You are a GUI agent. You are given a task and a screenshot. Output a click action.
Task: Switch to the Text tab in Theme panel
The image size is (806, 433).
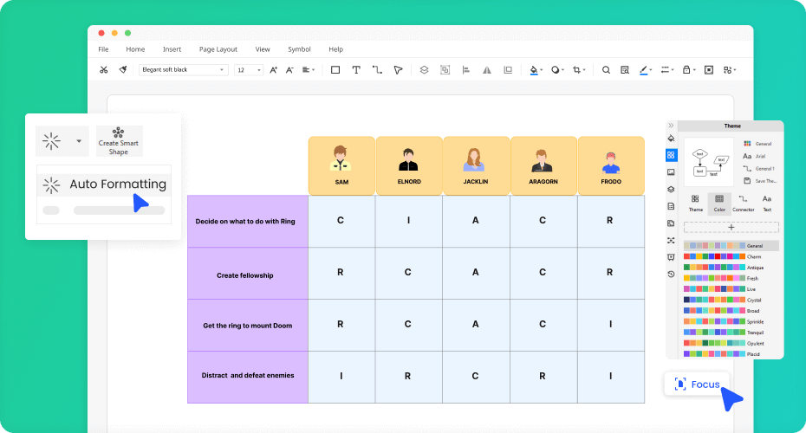tap(766, 204)
